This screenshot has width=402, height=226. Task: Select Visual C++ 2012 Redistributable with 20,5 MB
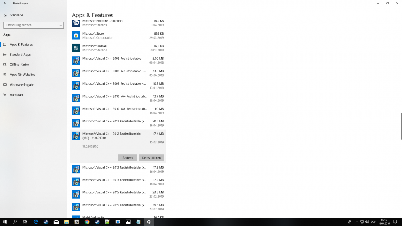point(118,123)
